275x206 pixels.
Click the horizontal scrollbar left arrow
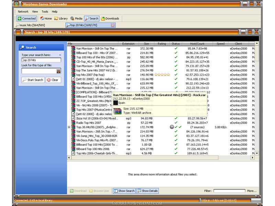[x=69, y=158]
